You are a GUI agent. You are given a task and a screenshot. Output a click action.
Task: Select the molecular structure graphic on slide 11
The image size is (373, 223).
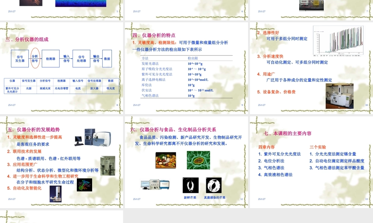(84, 184)
